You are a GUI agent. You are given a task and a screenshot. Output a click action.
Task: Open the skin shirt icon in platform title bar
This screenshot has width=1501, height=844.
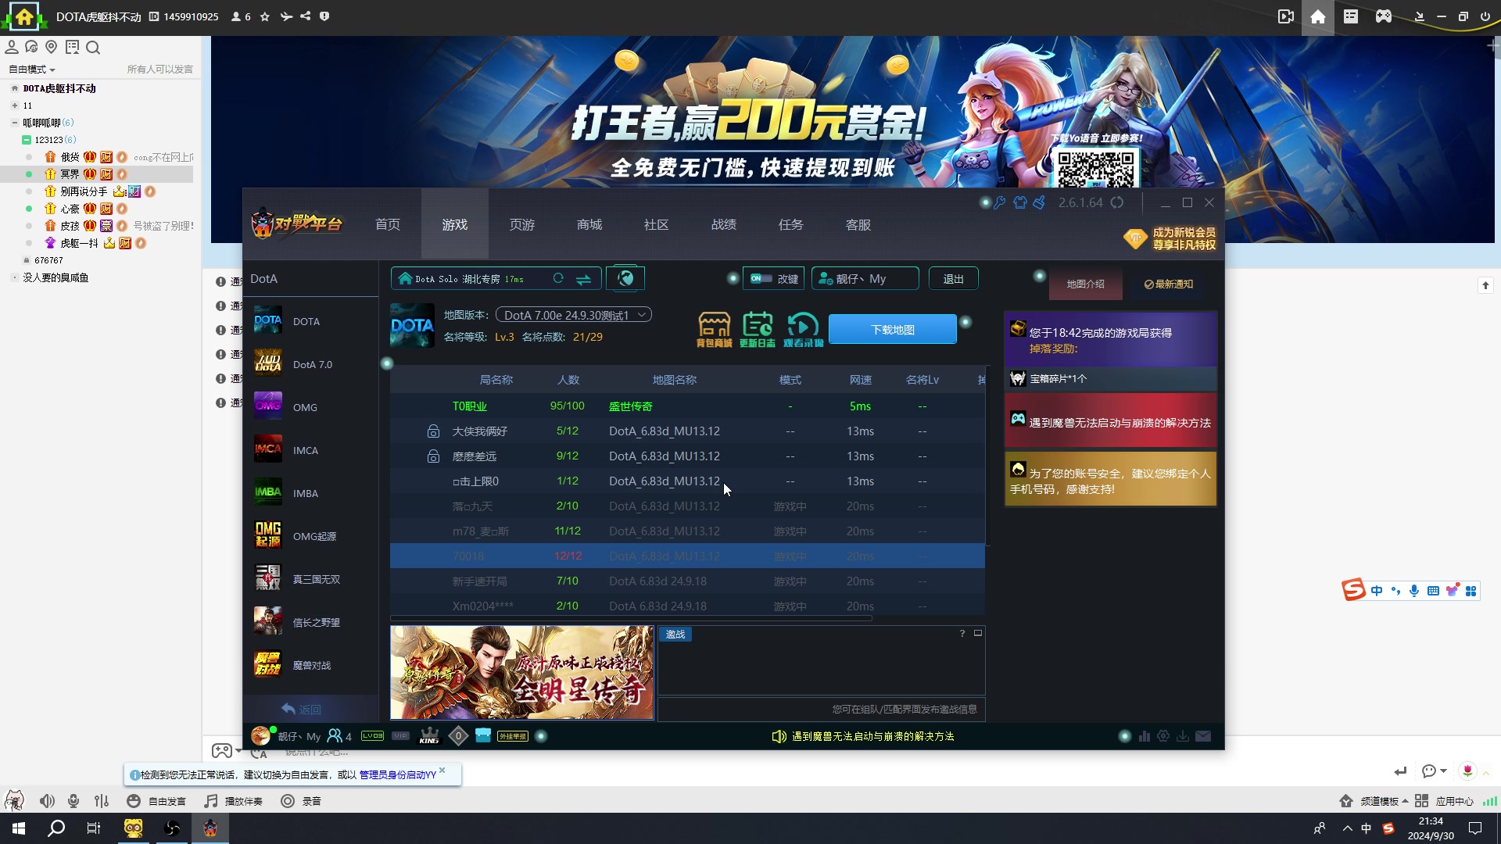click(1019, 202)
